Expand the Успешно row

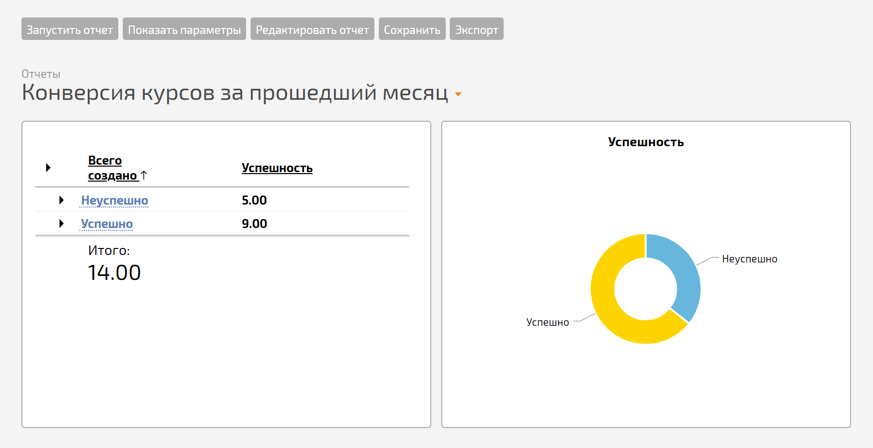tap(61, 224)
